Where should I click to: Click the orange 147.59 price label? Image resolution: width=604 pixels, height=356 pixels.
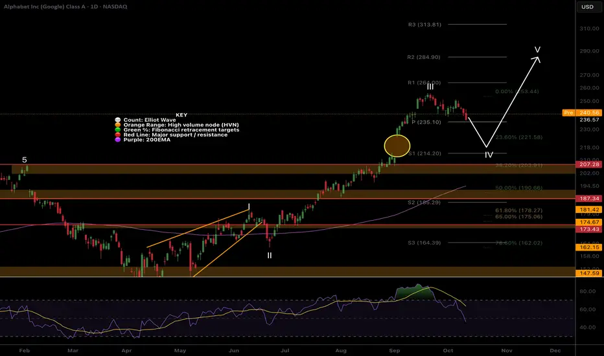[589, 273]
